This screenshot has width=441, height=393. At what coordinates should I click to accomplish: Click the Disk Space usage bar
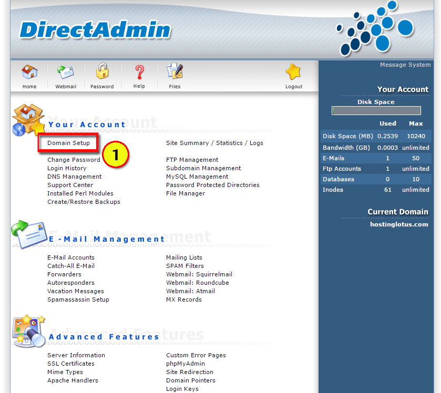click(x=376, y=110)
